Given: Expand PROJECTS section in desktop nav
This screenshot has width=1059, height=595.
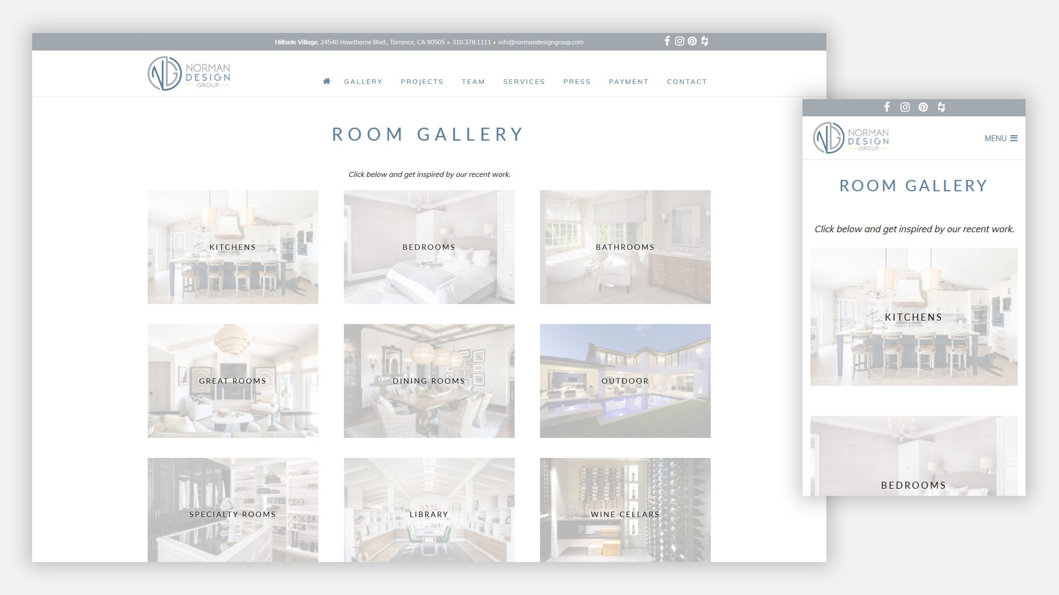Looking at the screenshot, I should pyautogui.click(x=422, y=81).
